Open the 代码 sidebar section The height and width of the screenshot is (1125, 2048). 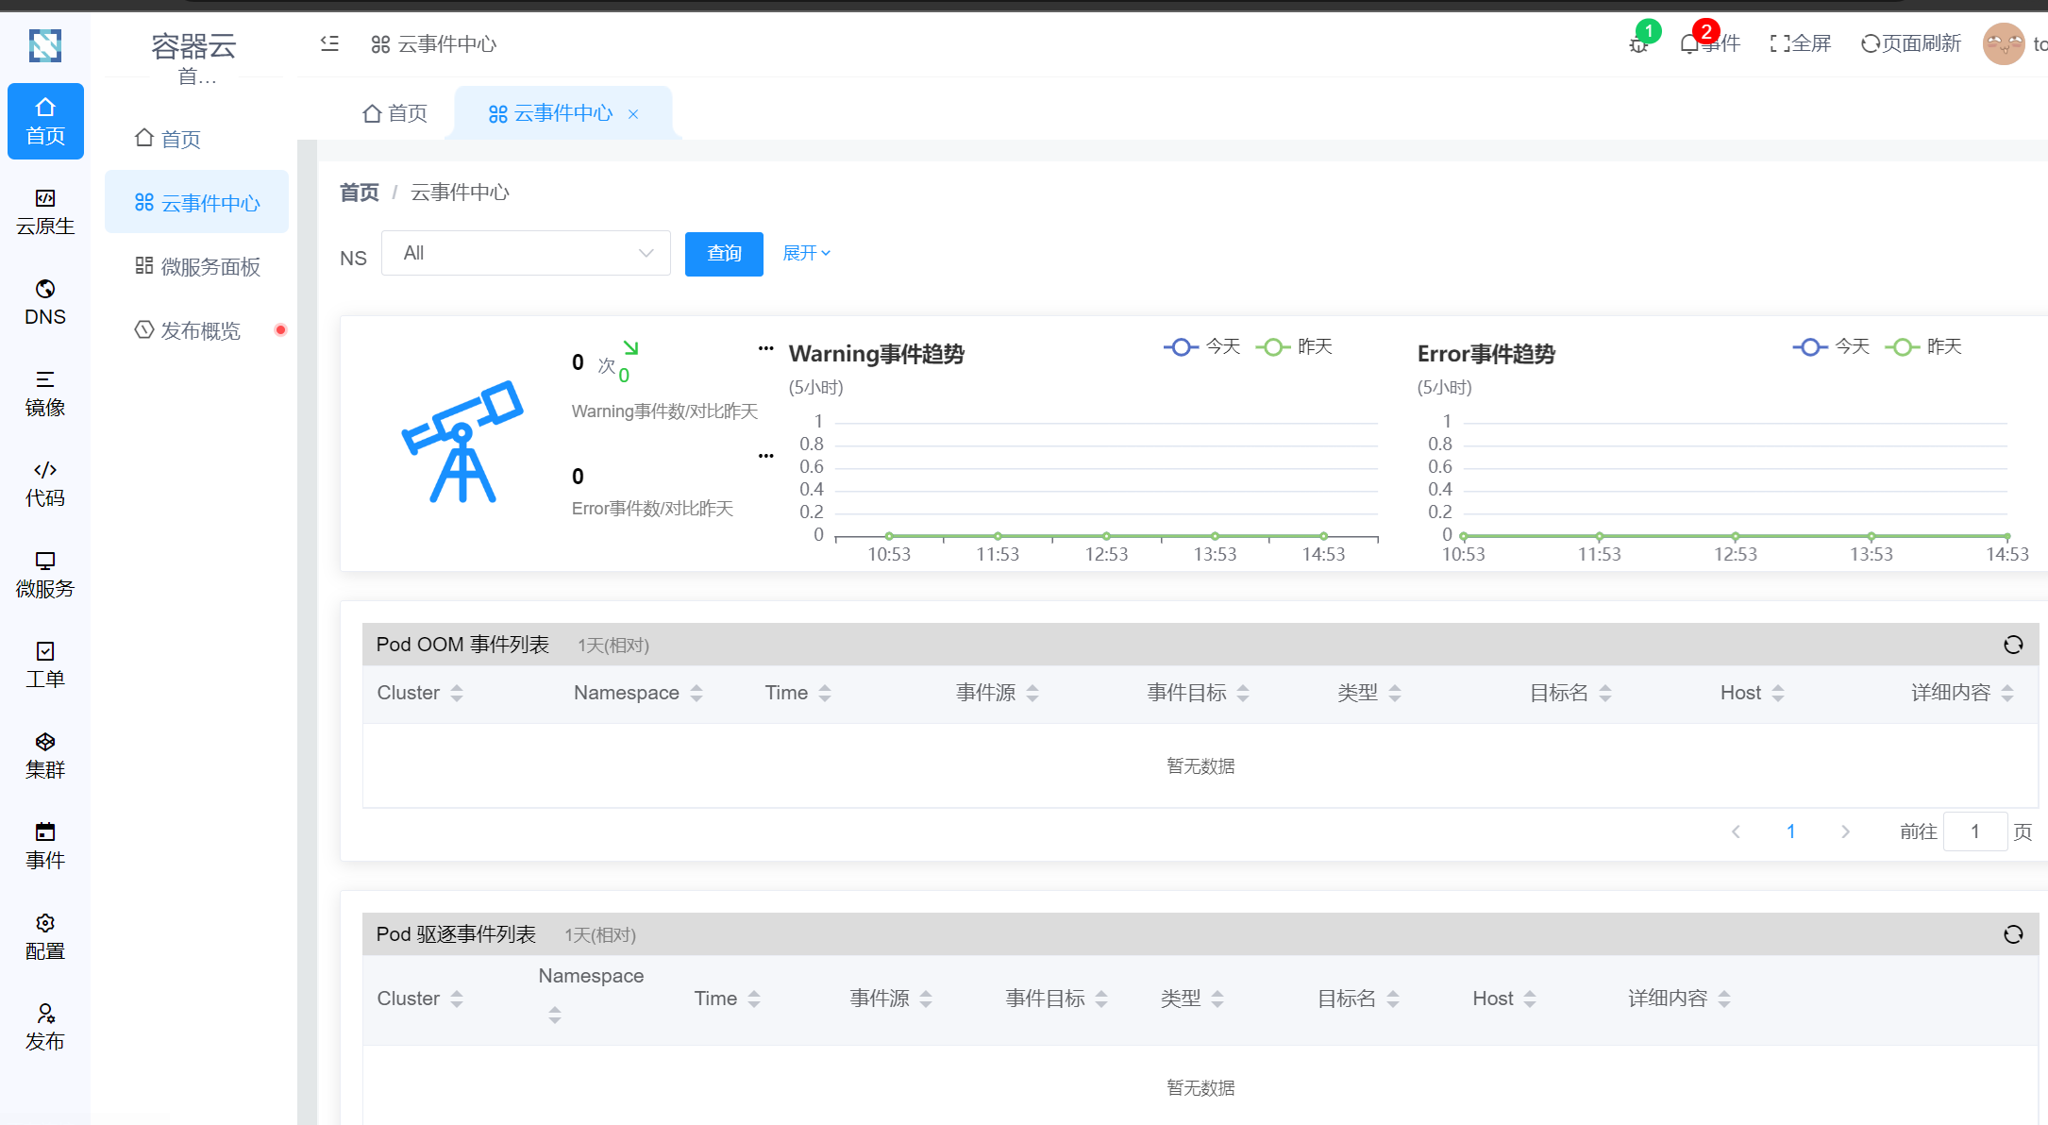[45, 483]
